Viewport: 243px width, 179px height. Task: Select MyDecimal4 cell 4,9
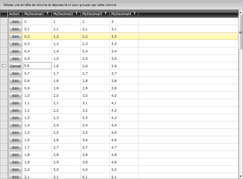tap(124, 162)
